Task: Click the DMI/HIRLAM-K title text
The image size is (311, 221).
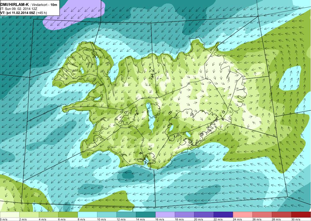Action: [x=14, y=5]
